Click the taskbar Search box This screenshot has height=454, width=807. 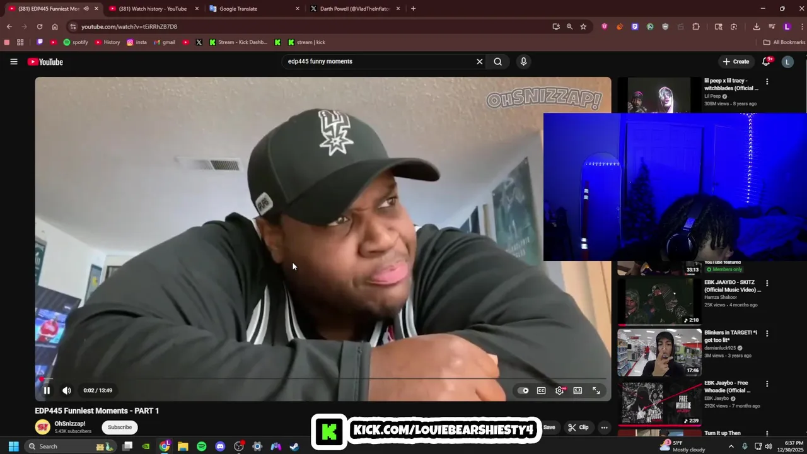point(69,446)
